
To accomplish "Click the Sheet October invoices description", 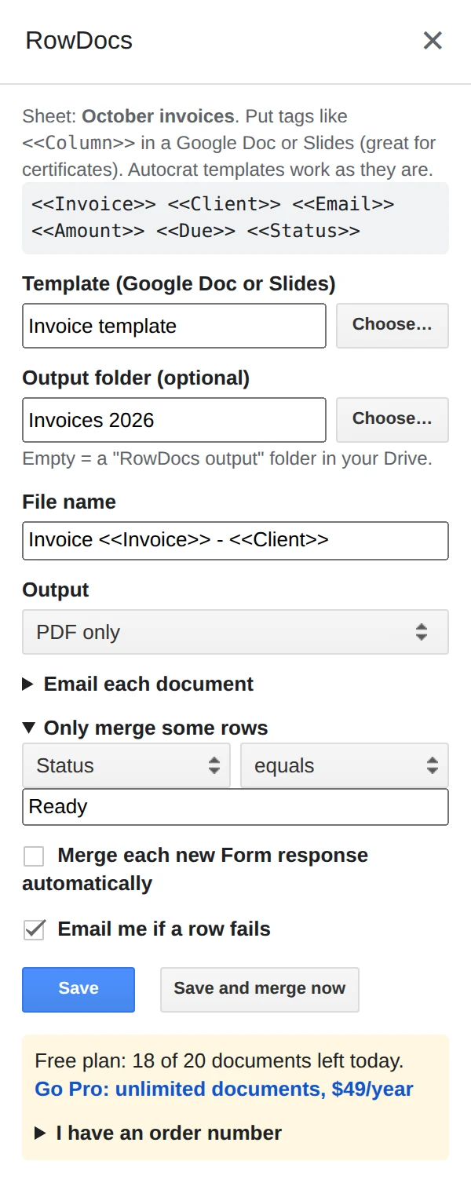I will tap(229, 143).
